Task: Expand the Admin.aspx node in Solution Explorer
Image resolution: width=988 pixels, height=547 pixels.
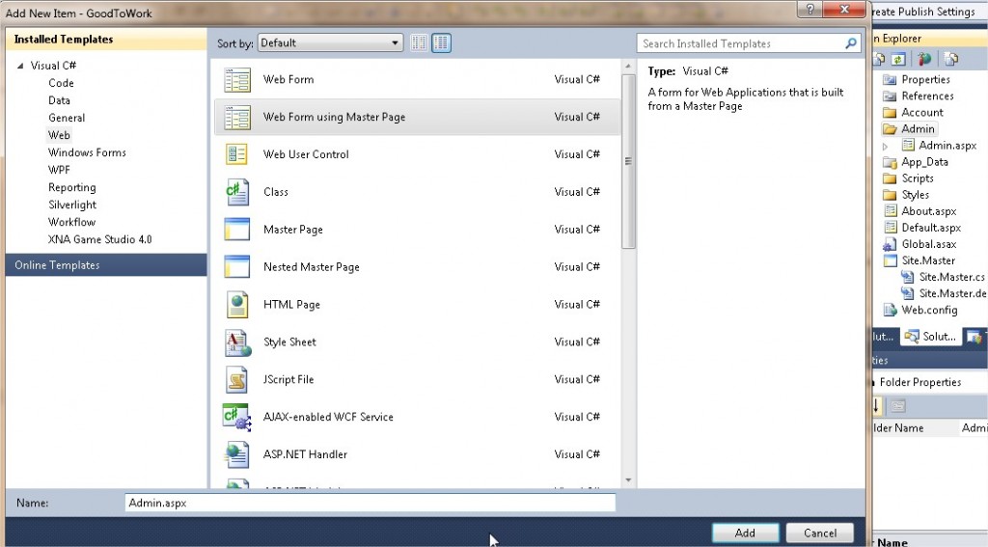Action: (886, 147)
